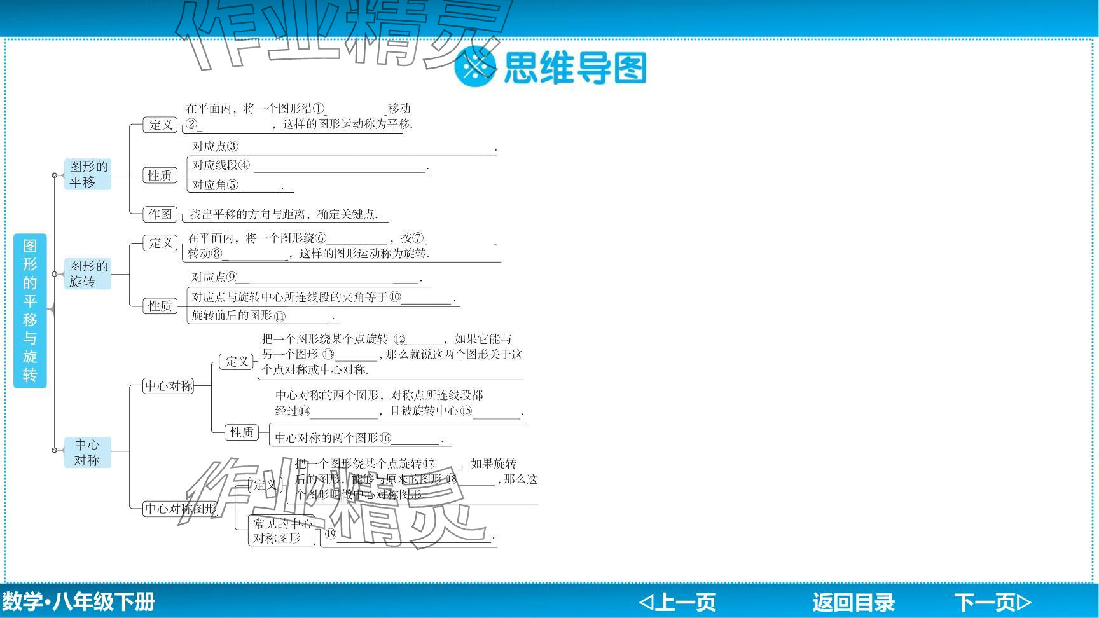Select the 图形的旋转 topic node

[88, 274]
